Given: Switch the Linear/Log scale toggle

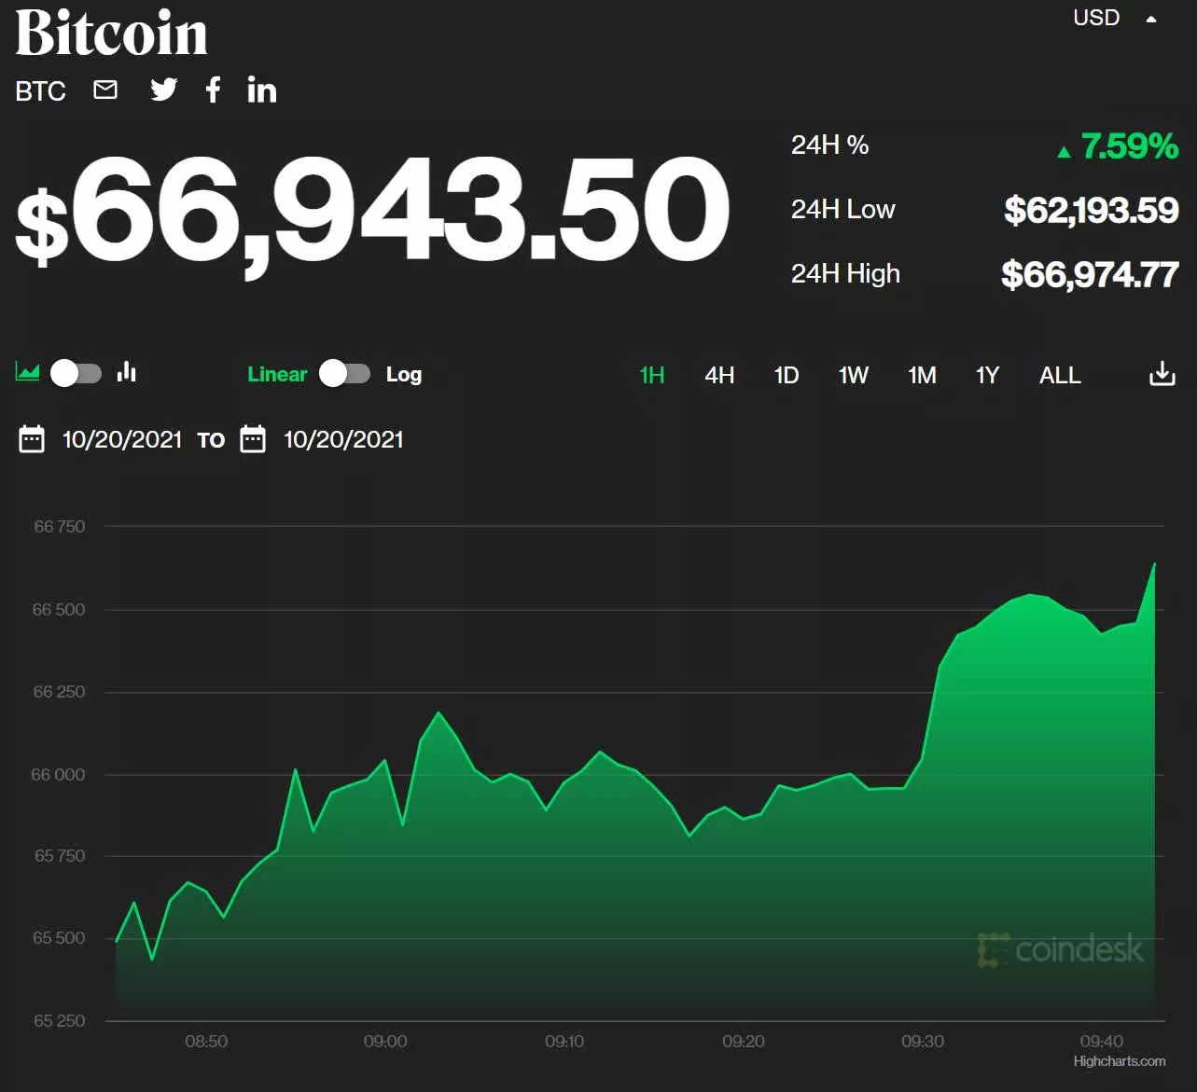Looking at the screenshot, I should 344,373.
